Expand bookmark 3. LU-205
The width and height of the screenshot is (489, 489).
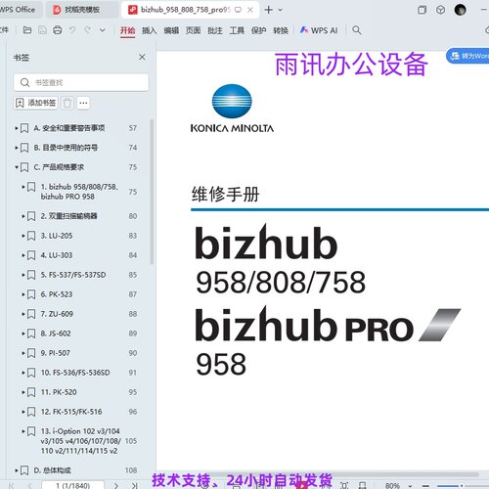pyautogui.click(x=23, y=236)
